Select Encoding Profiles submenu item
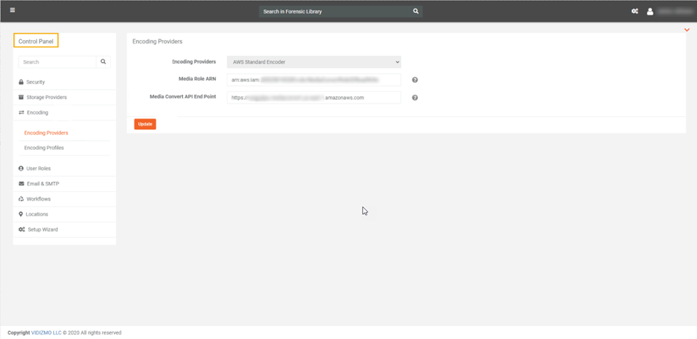This screenshot has width=697, height=339. click(x=44, y=148)
